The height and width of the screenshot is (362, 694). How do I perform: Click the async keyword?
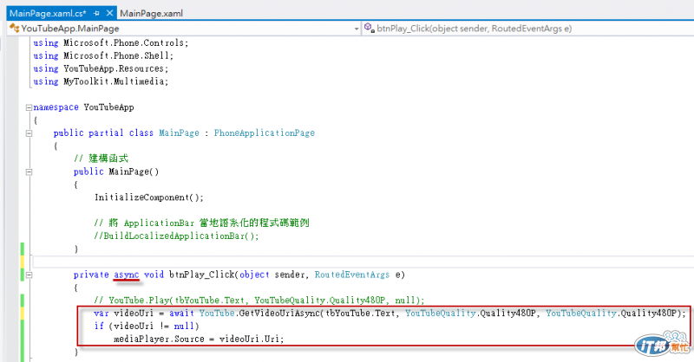click(127, 275)
